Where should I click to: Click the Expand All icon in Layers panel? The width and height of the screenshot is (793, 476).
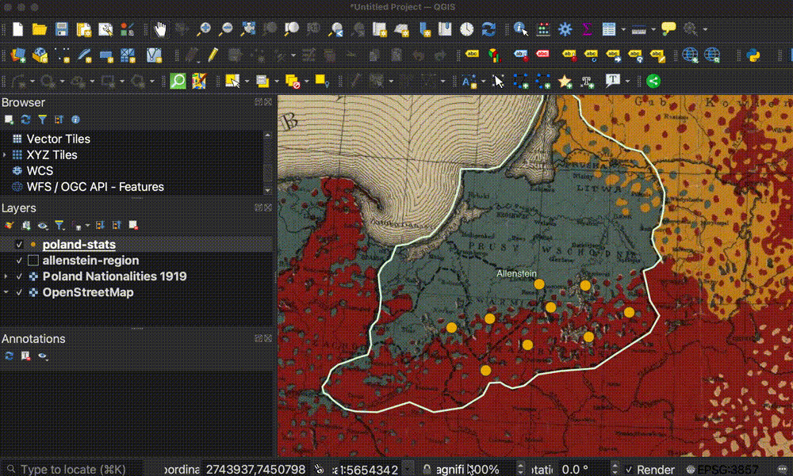[100, 226]
